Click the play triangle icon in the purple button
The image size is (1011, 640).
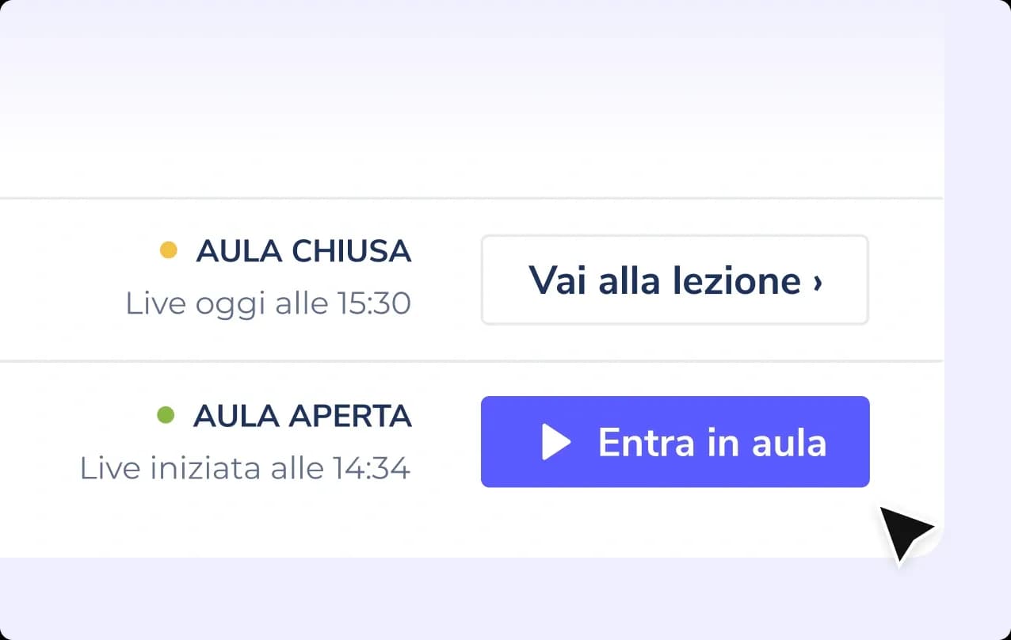tap(555, 442)
